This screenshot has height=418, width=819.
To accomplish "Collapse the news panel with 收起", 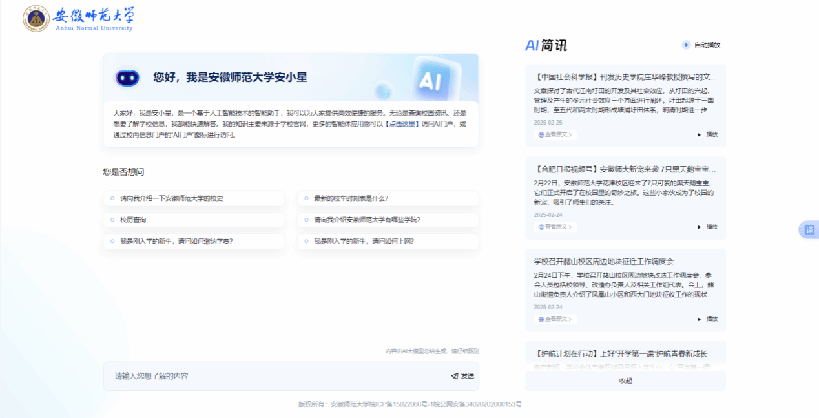I will (x=625, y=381).
